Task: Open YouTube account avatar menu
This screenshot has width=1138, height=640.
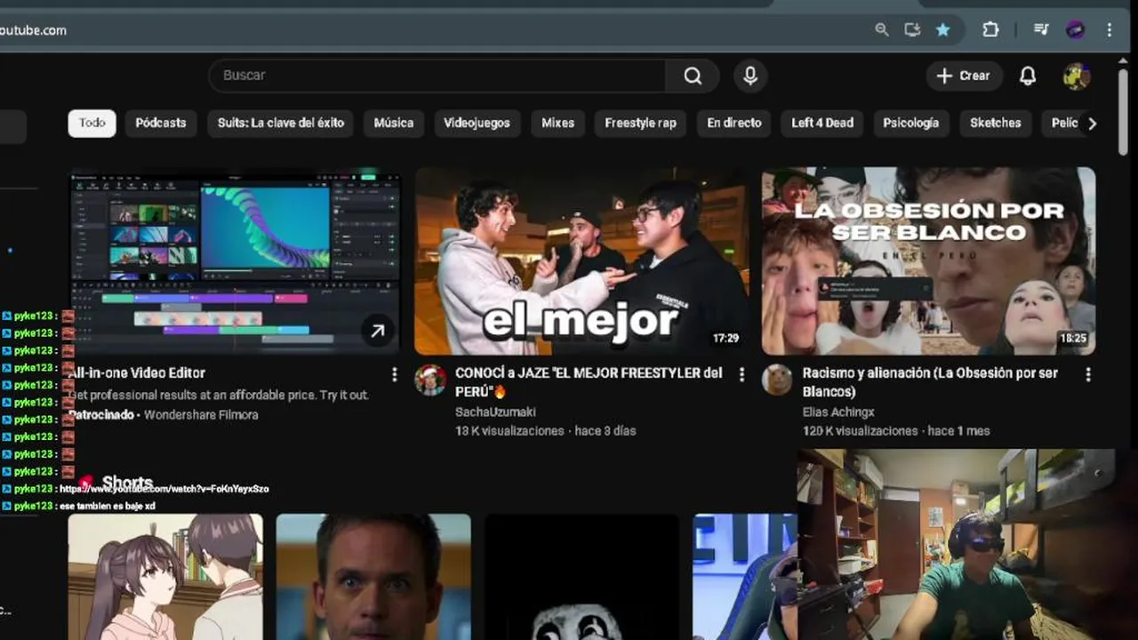Action: [1077, 76]
